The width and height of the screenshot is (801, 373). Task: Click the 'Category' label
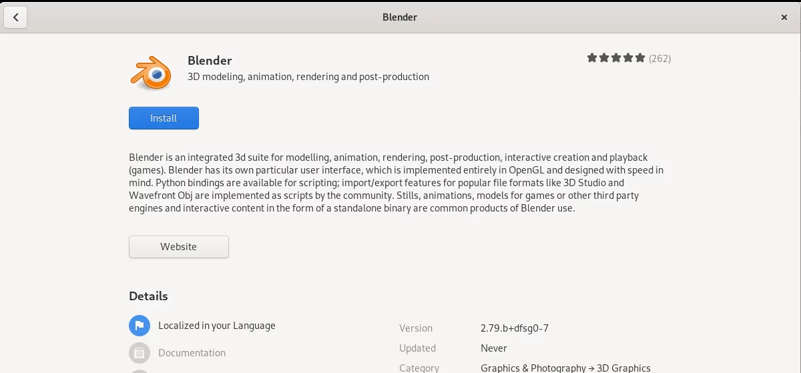pos(419,368)
